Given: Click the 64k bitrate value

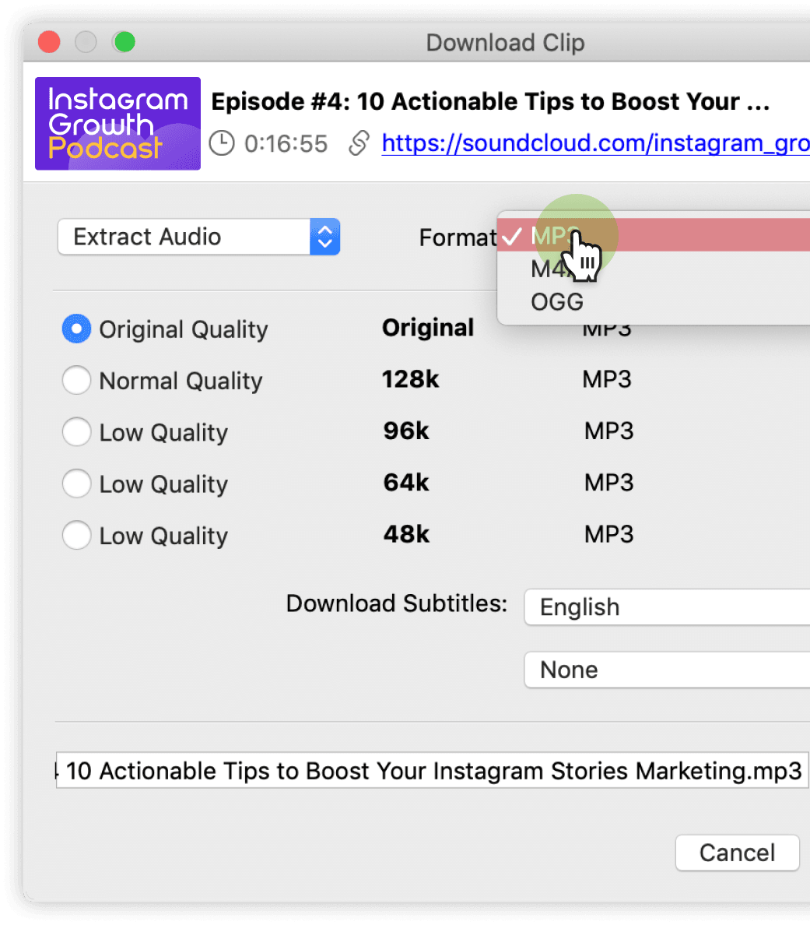Looking at the screenshot, I should pos(406,483).
